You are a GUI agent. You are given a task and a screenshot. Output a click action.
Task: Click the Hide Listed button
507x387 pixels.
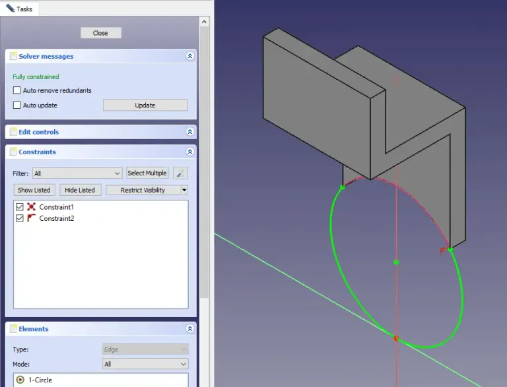tap(79, 190)
